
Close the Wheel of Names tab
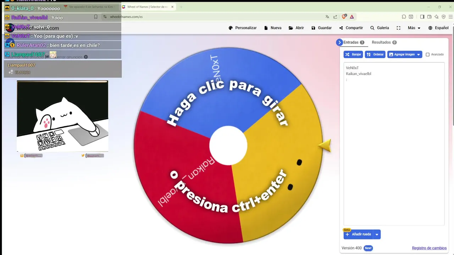(x=172, y=7)
